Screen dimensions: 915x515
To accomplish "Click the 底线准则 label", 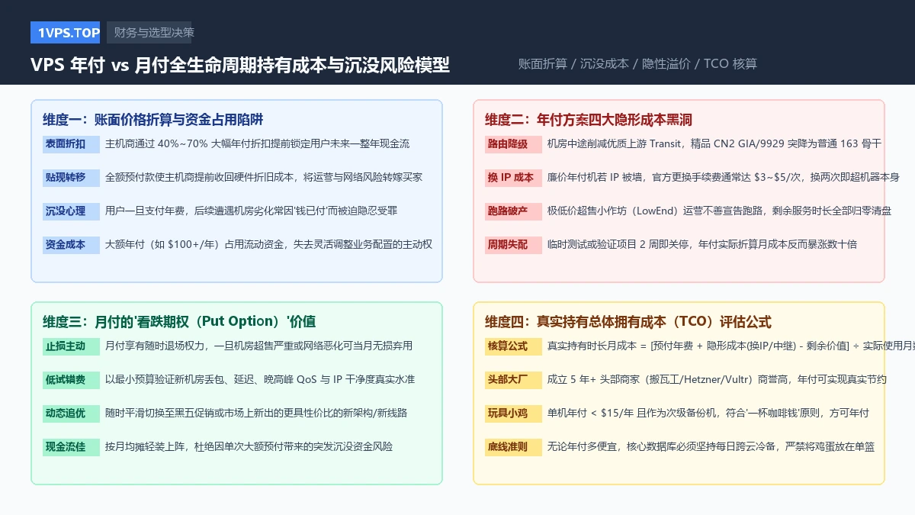I will pos(513,447).
